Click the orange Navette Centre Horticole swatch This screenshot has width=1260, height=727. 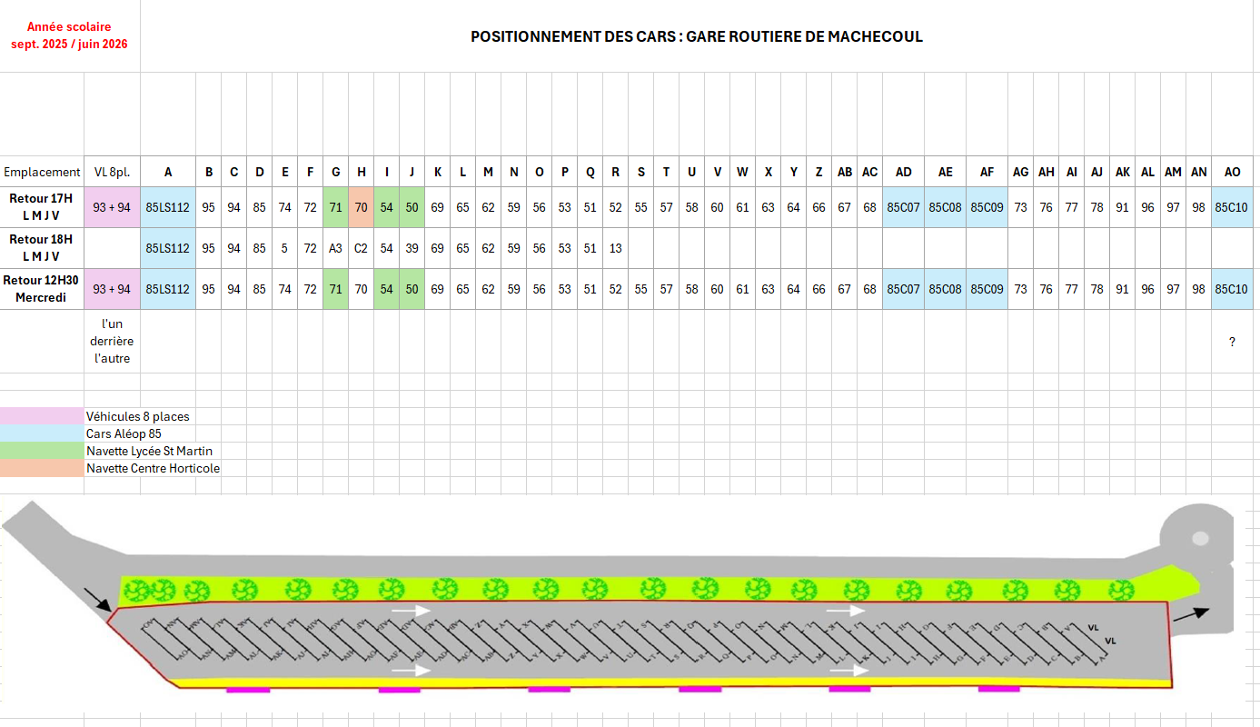tap(42, 468)
